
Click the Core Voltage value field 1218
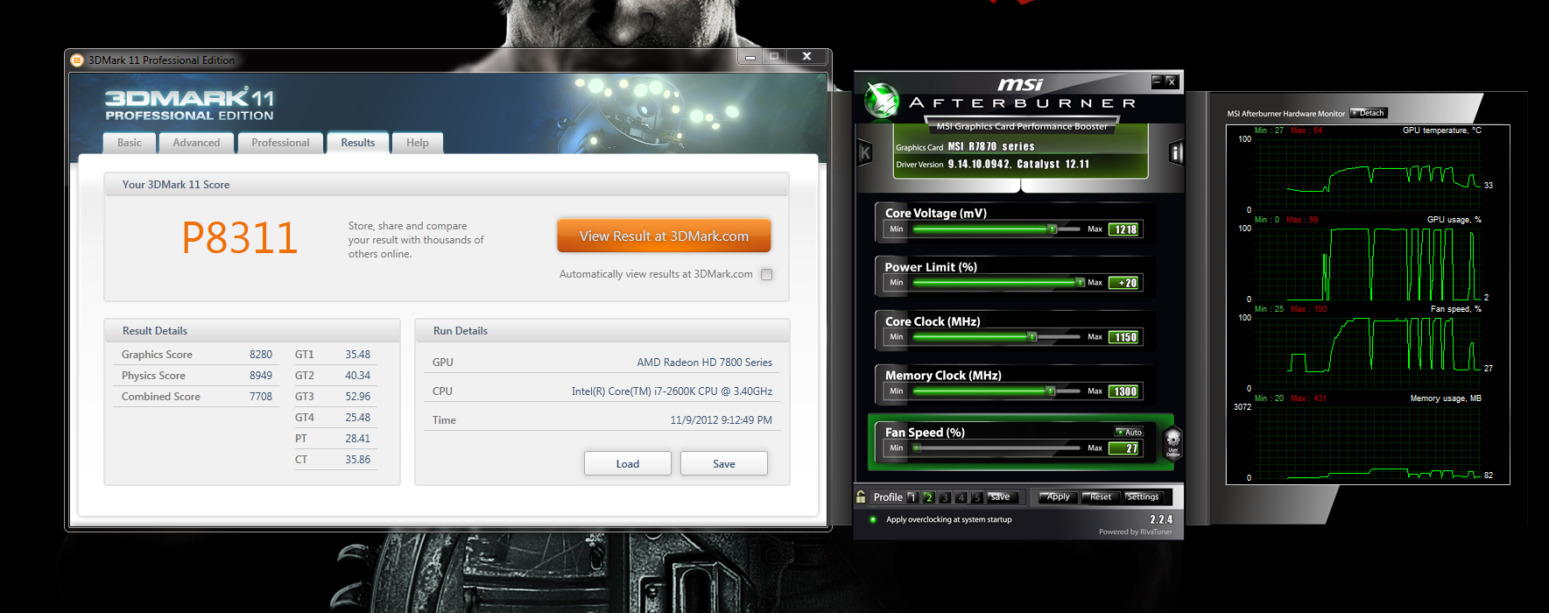pyautogui.click(x=1125, y=229)
